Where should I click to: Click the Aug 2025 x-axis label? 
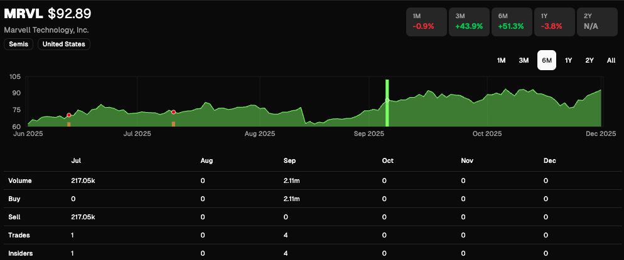coord(259,134)
